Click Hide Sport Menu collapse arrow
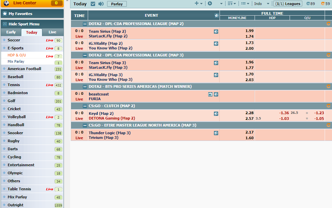The width and height of the screenshot is (332, 208). [5, 24]
